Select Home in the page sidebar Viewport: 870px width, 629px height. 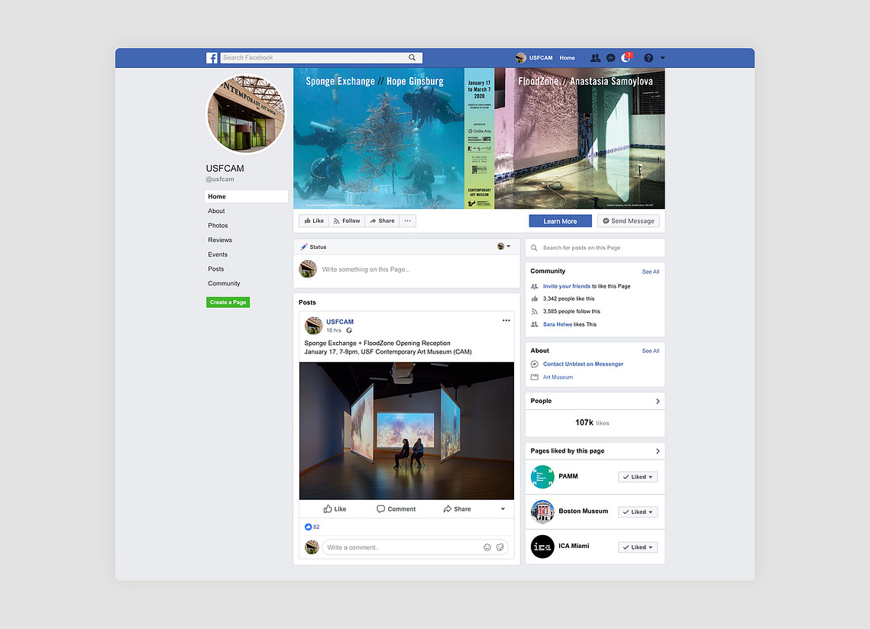(x=246, y=196)
